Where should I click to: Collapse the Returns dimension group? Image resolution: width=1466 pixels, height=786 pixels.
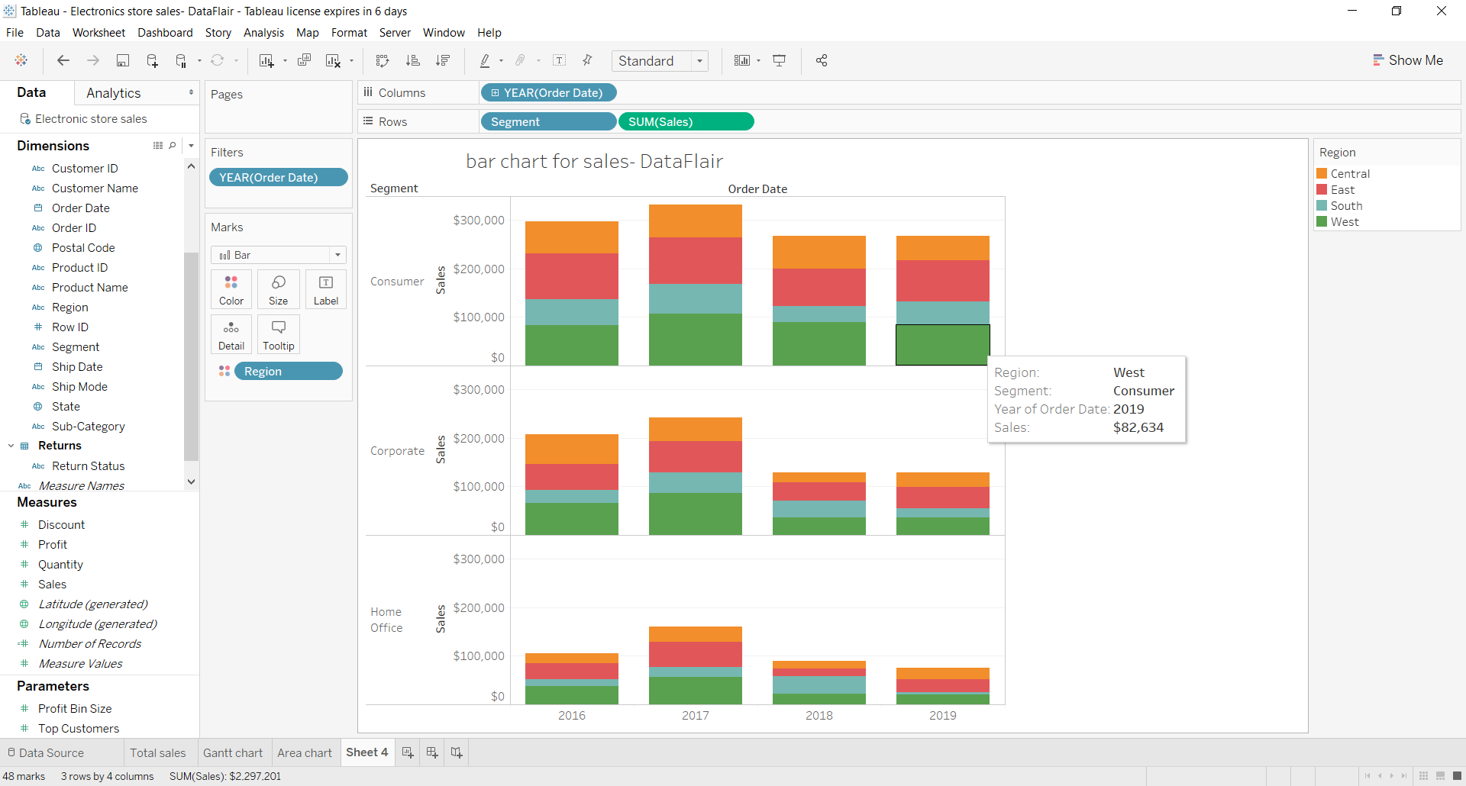pyautogui.click(x=11, y=446)
